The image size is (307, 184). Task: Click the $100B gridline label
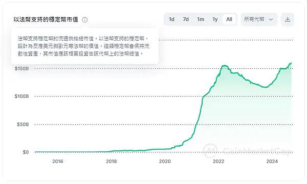[21, 96]
